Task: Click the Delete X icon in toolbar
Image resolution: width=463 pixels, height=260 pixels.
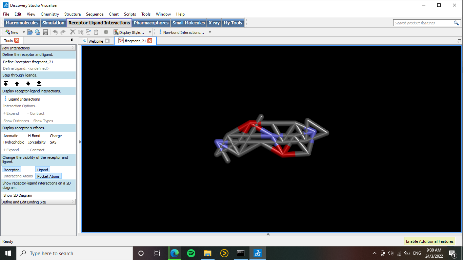Action: [x=73, y=32]
